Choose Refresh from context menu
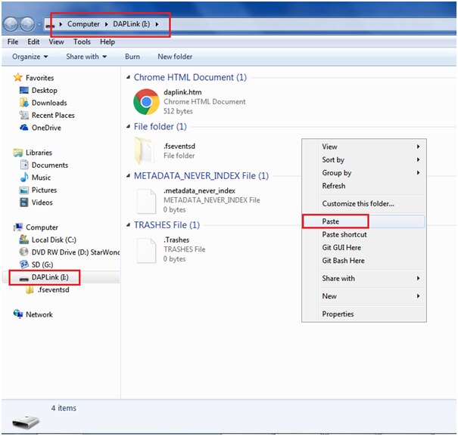 tap(364, 185)
